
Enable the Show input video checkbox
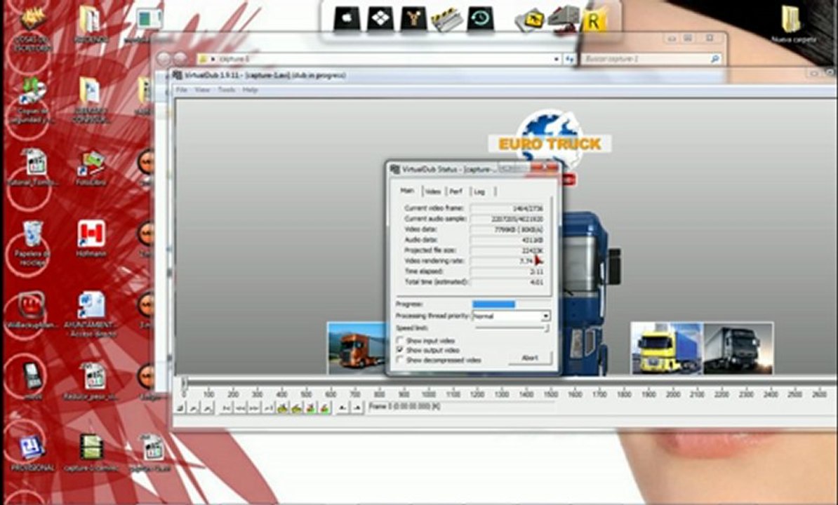400,340
